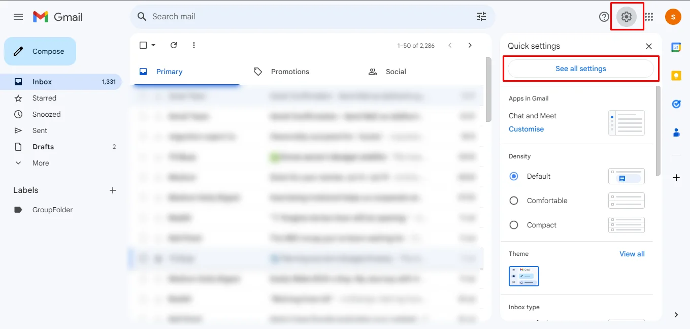Click the Quick settings panel scrollbar
Image resolution: width=690 pixels, height=329 pixels.
pos(659,131)
